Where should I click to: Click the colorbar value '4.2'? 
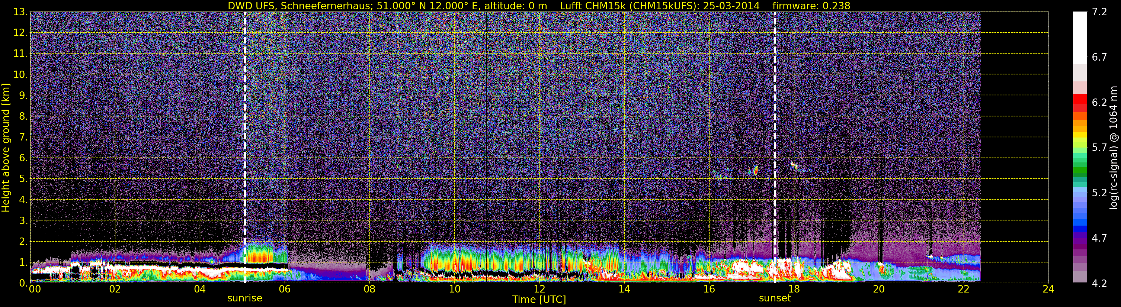(x=1099, y=284)
